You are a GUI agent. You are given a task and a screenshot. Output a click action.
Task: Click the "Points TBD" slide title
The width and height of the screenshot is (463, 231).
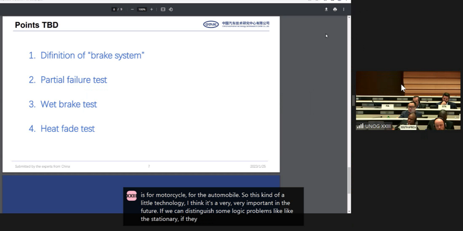(36, 25)
